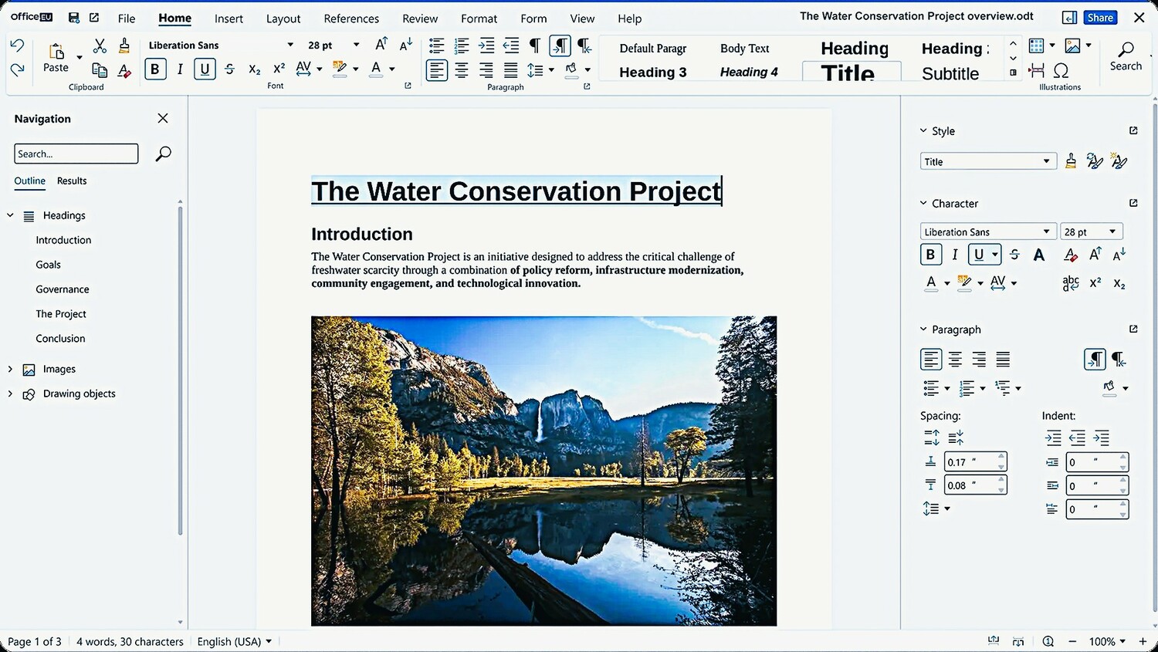Click the Clone Formatting paintbrush icon
The width and height of the screenshot is (1158, 652).
[x=124, y=46]
